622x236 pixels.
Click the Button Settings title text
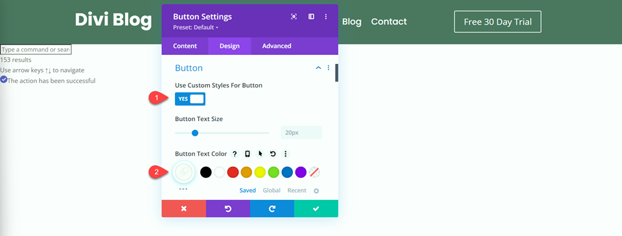point(202,17)
